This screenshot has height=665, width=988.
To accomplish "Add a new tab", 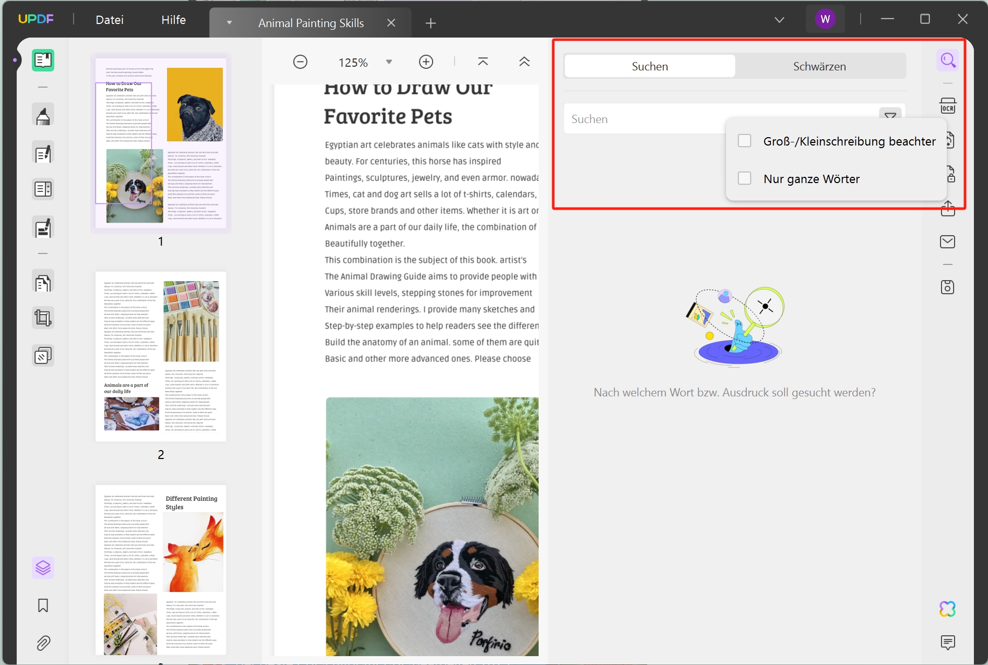I will tap(431, 23).
